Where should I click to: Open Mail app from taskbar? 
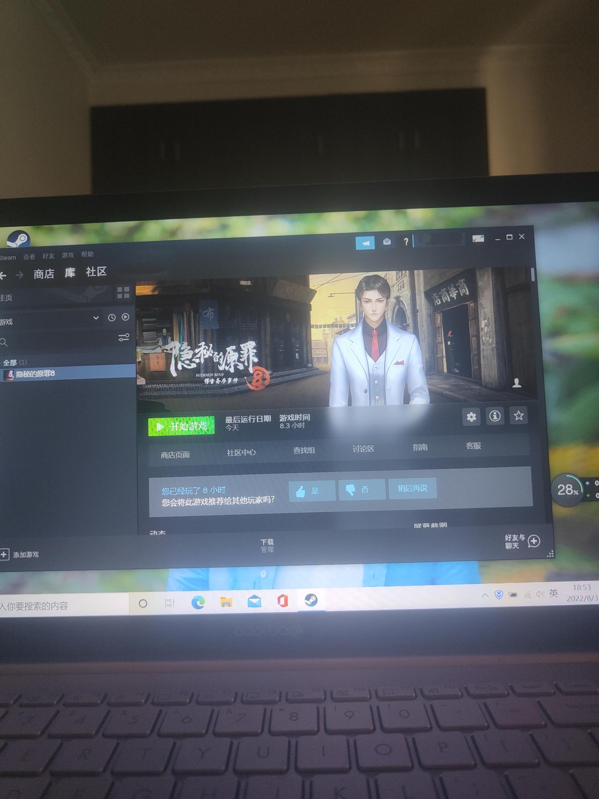click(254, 601)
